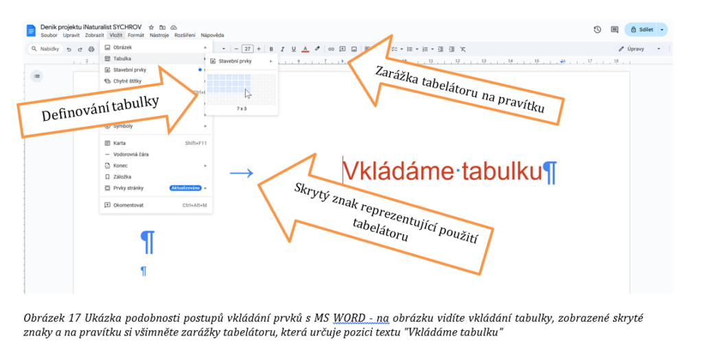Viewport: 703px width, 350px height.
Task: Click the print icon
Action: tap(91, 49)
